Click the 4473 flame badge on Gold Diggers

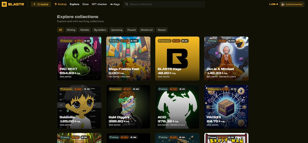(x=127, y=89)
